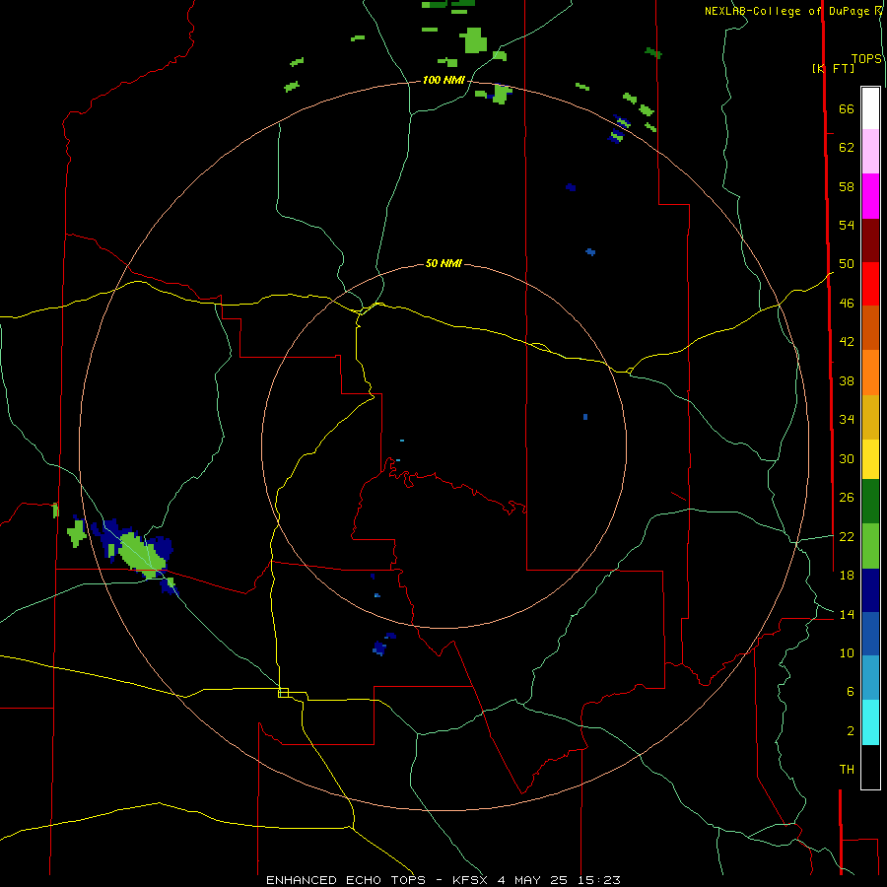The height and width of the screenshot is (887, 887).
Task: Click the legend value "26"
Action: 847,498
